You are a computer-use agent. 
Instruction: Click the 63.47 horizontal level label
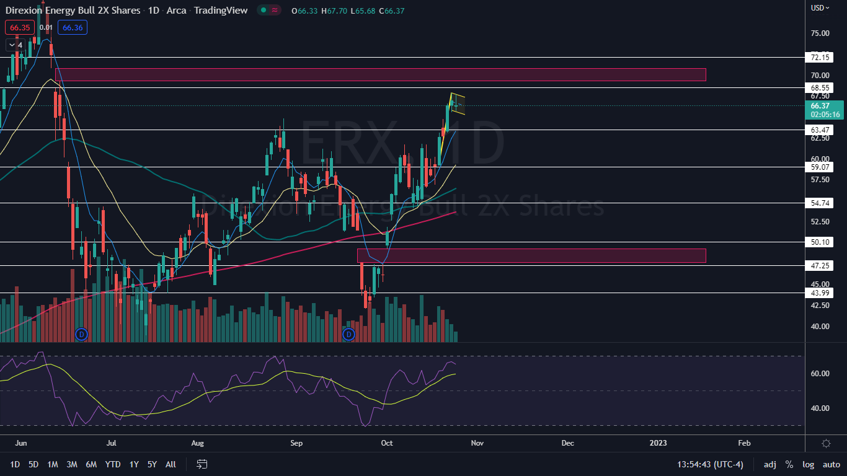pyautogui.click(x=820, y=130)
